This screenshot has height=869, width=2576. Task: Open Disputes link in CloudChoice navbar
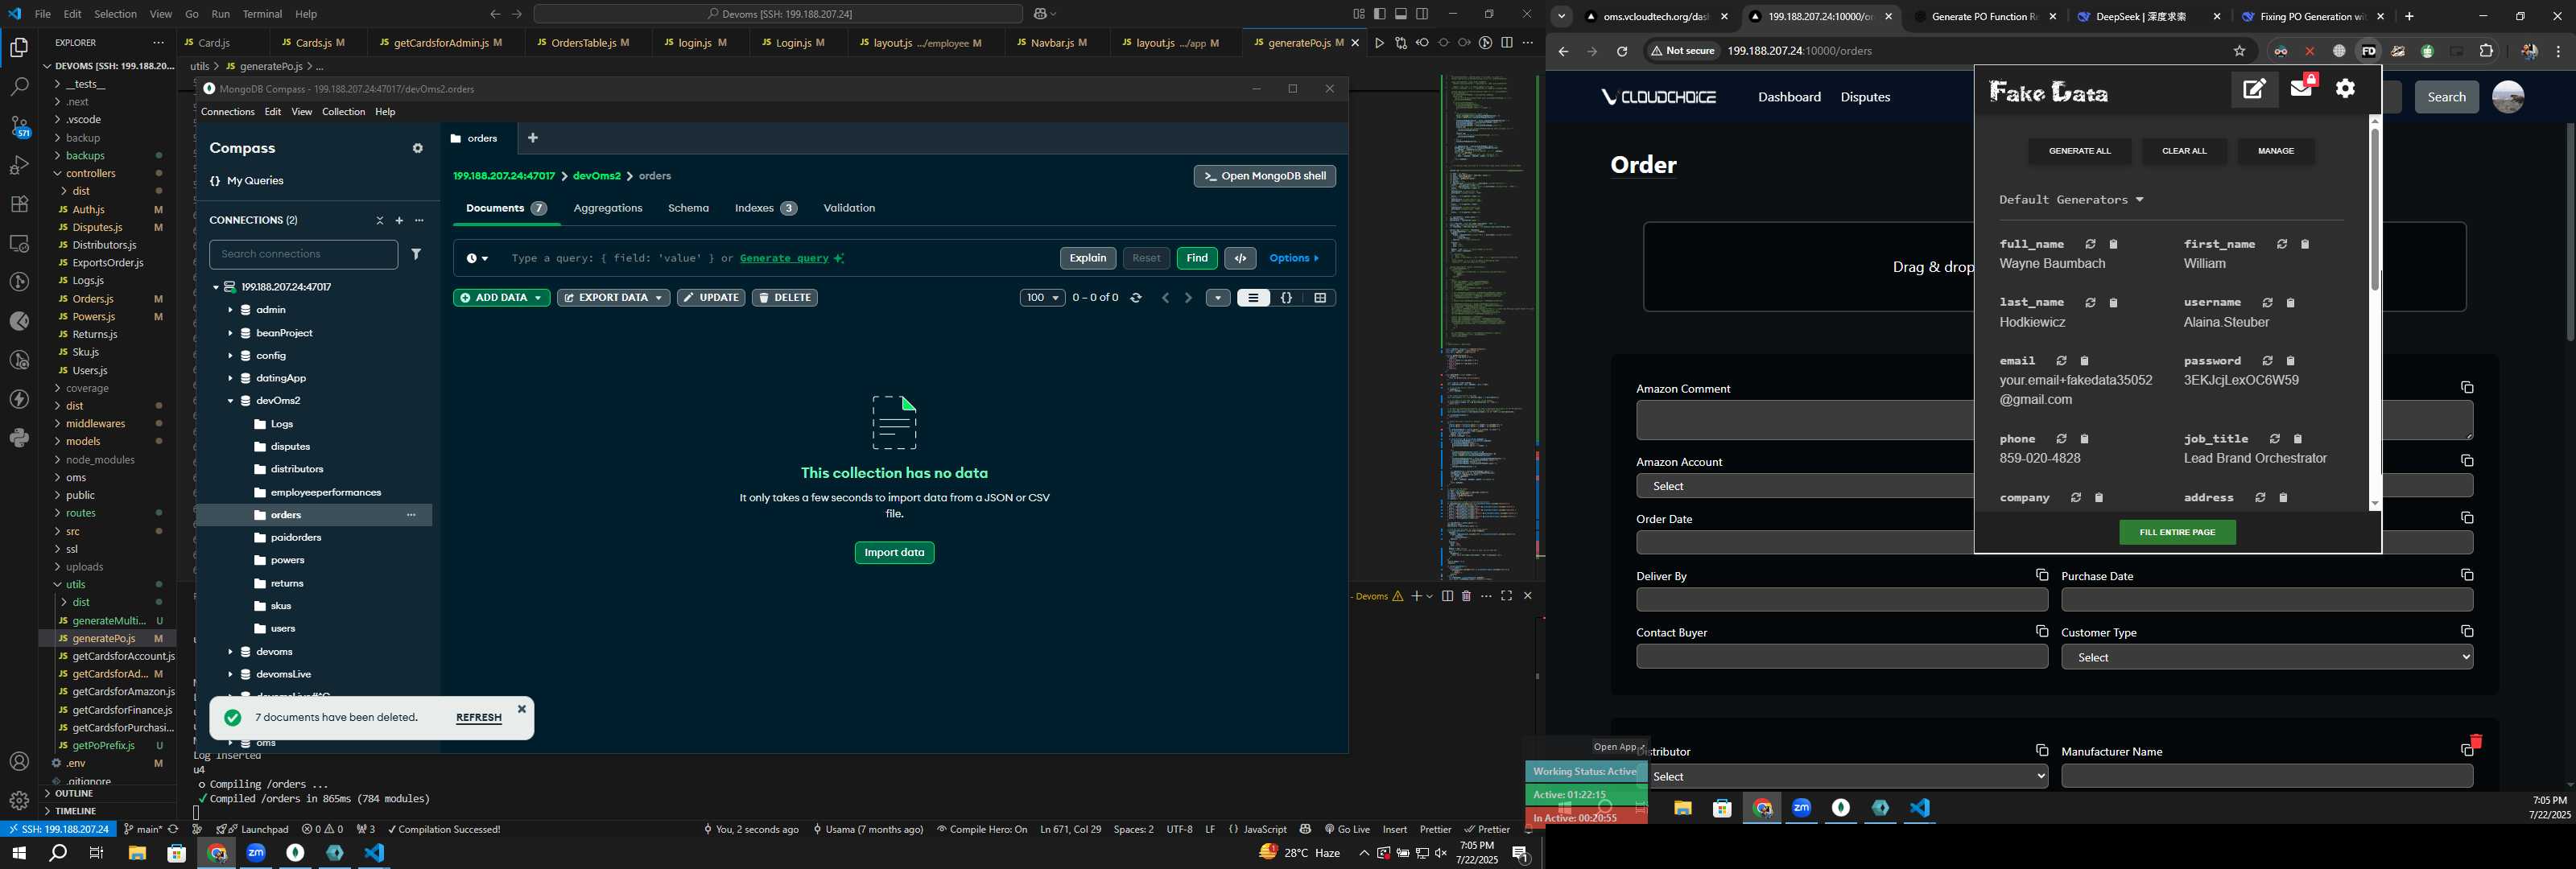1865,97
